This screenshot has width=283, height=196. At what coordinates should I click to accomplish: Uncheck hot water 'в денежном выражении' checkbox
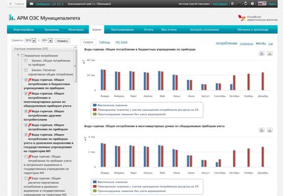(x=26, y=135)
